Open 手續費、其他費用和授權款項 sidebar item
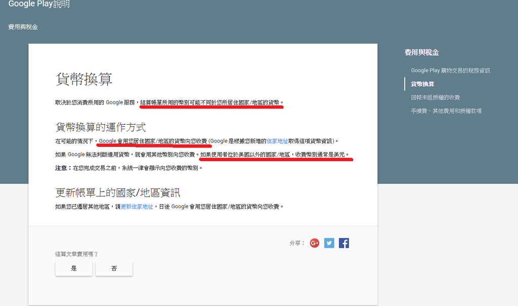This screenshot has width=518, height=306. 446,111
